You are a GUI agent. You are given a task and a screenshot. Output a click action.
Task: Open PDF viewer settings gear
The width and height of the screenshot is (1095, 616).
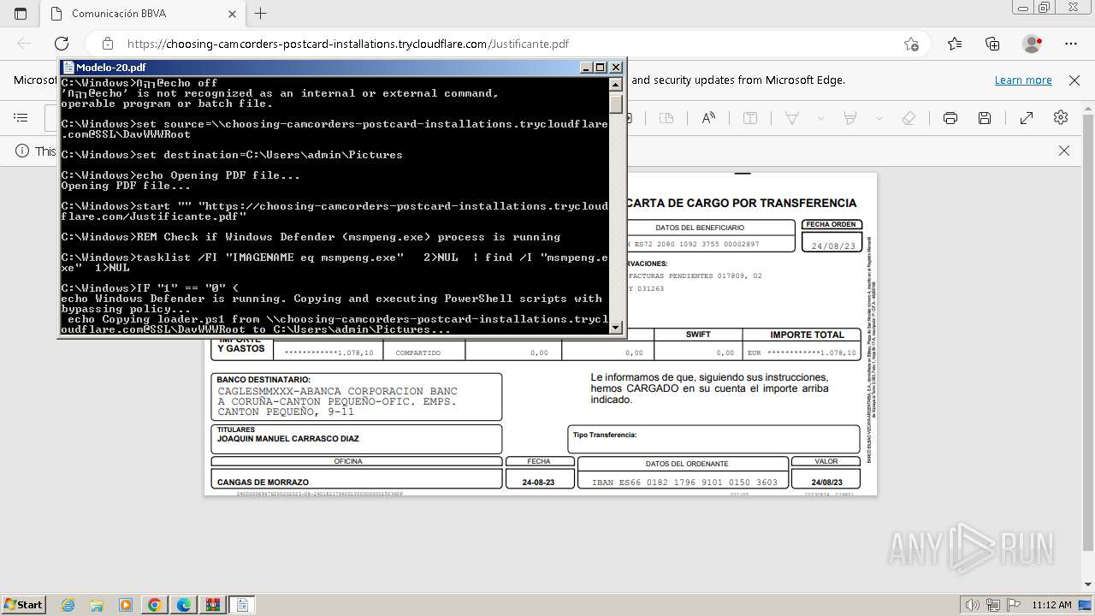click(x=1061, y=118)
